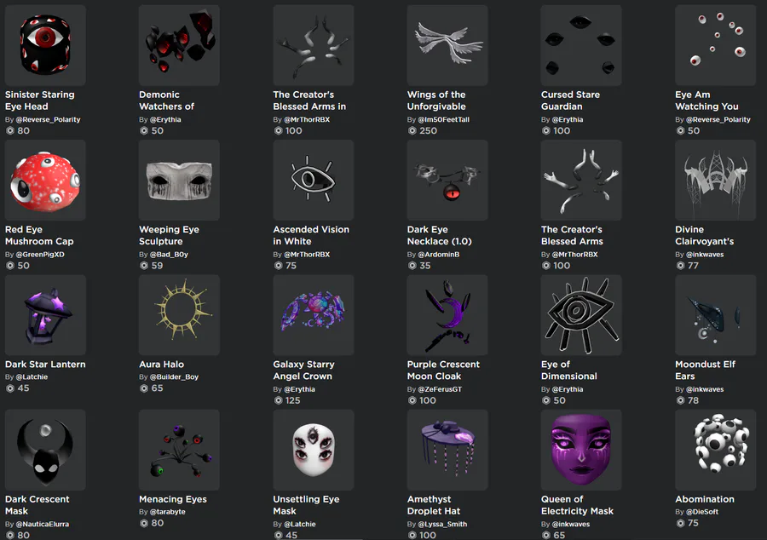The width and height of the screenshot is (767, 540).
Task: Open the Galaxy Starry Angel Crown title
Action: coord(303,370)
